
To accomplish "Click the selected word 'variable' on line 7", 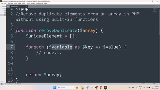I will point(62,47).
